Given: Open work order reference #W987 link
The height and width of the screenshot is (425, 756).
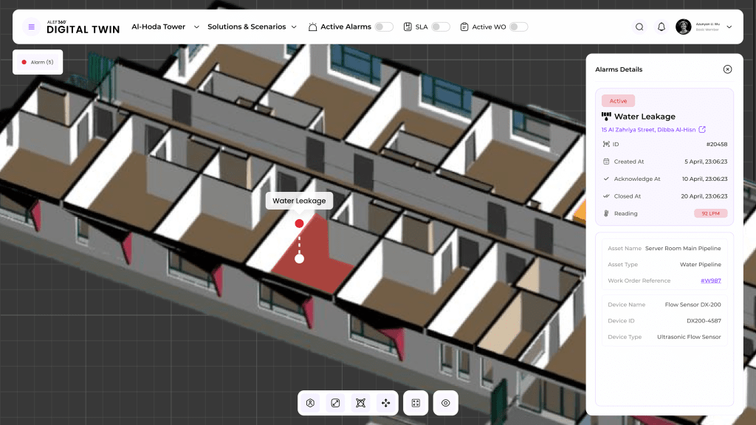Looking at the screenshot, I should (x=710, y=280).
